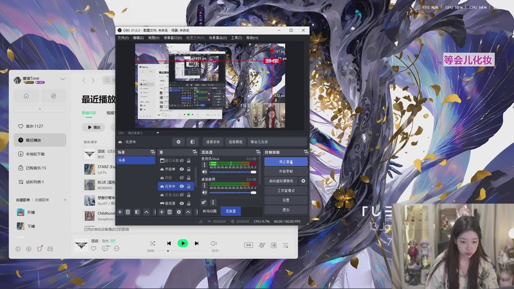Add a new source with the plus icon
The height and width of the screenshot is (289, 514).
click(x=162, y=212)
